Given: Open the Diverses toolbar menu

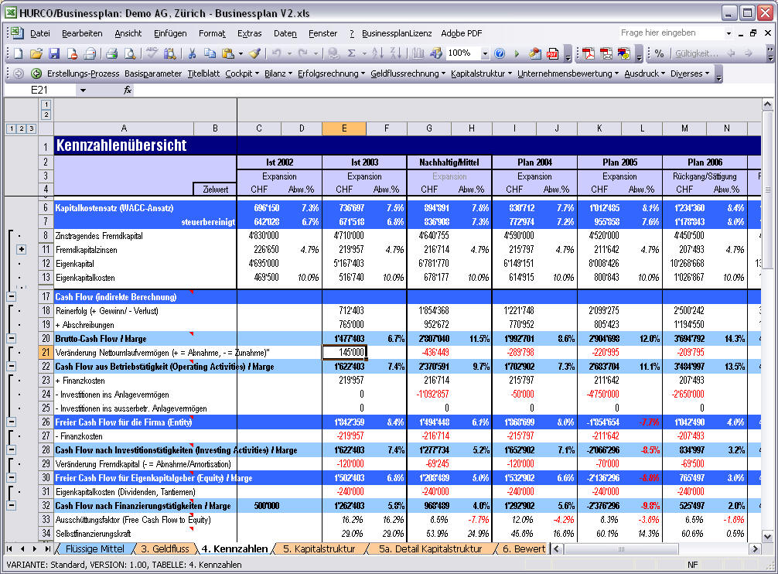Looking at the screenshot, I should tap(690, 73).
